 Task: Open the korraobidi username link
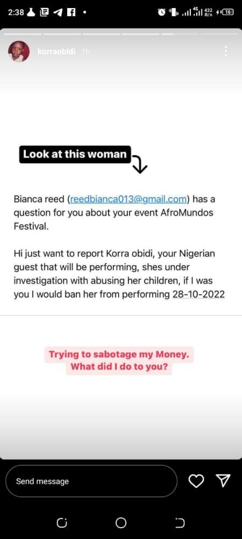tap(56, 52)
